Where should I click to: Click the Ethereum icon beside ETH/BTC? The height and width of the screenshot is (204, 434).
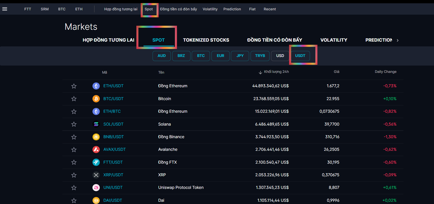(96, 111)
